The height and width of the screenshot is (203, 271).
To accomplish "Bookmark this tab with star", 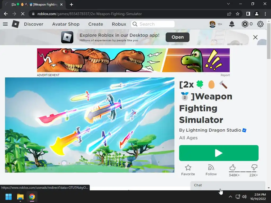I will click(x=238, y=14).
